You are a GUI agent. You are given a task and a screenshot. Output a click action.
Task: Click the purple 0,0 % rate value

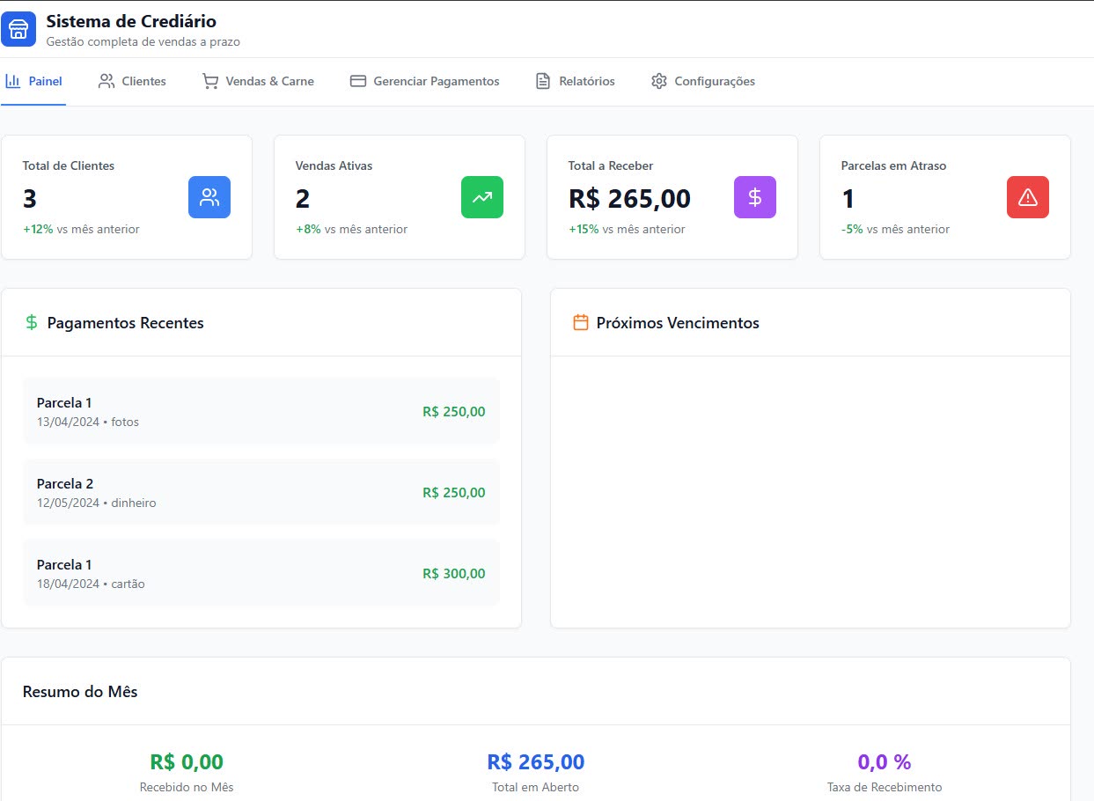(x=885, y=761)
